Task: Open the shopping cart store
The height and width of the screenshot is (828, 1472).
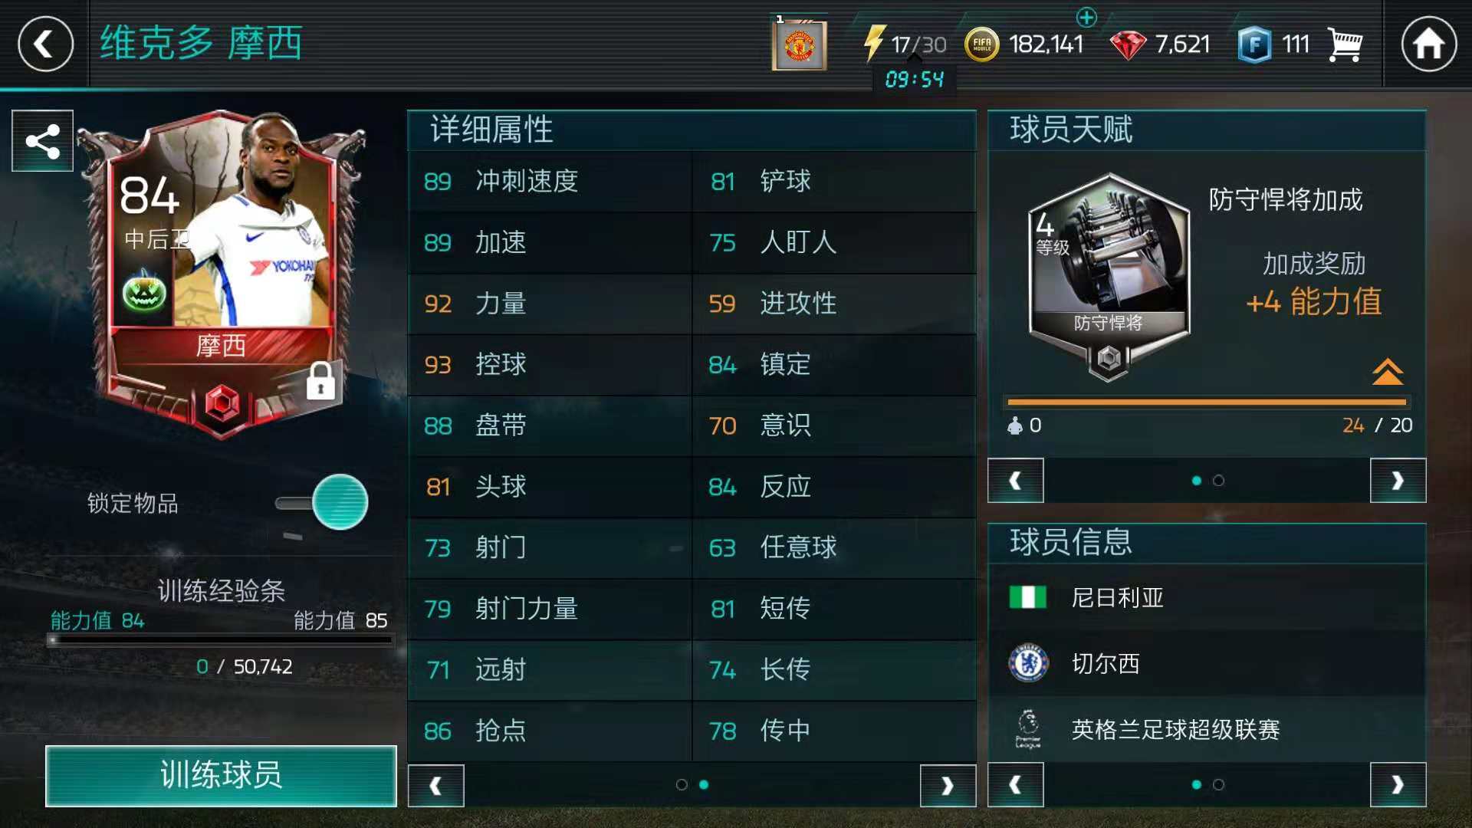Action: [1345, 44]
